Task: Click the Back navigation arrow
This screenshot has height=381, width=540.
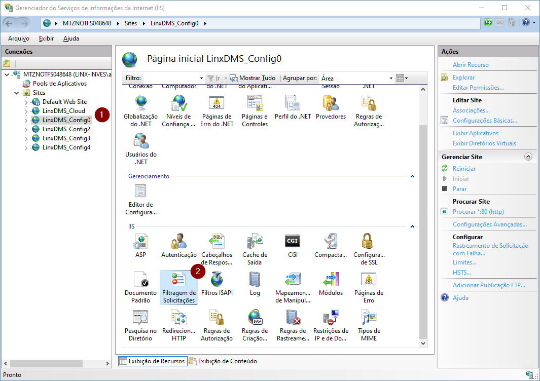Action: [9, 23]
